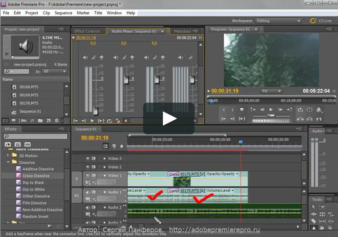Open Project panel 'In: All' dropdown
The width and height of the screenshot is (338, 237).
55,71
